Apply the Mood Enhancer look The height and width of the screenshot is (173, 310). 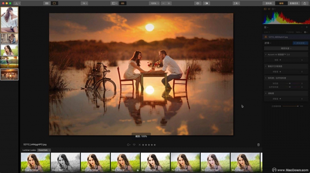click(155, 162)
